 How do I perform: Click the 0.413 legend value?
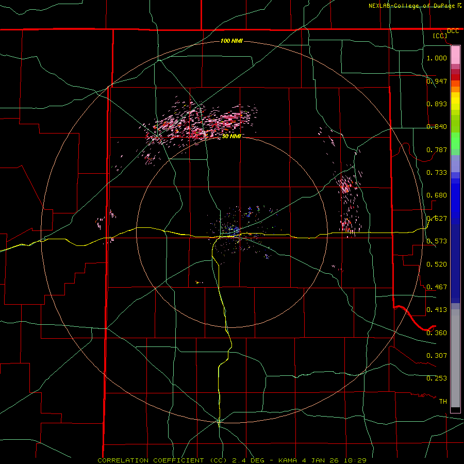pyautogui.click(x=437, y=310)
